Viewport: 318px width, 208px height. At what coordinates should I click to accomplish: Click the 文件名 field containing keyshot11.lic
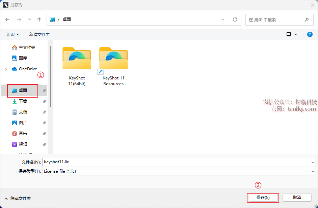tap(177, 162)
